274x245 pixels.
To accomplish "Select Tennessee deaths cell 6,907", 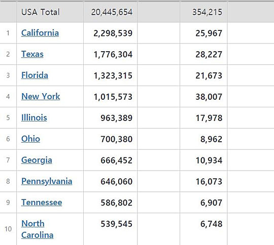I will pos(211,203).
